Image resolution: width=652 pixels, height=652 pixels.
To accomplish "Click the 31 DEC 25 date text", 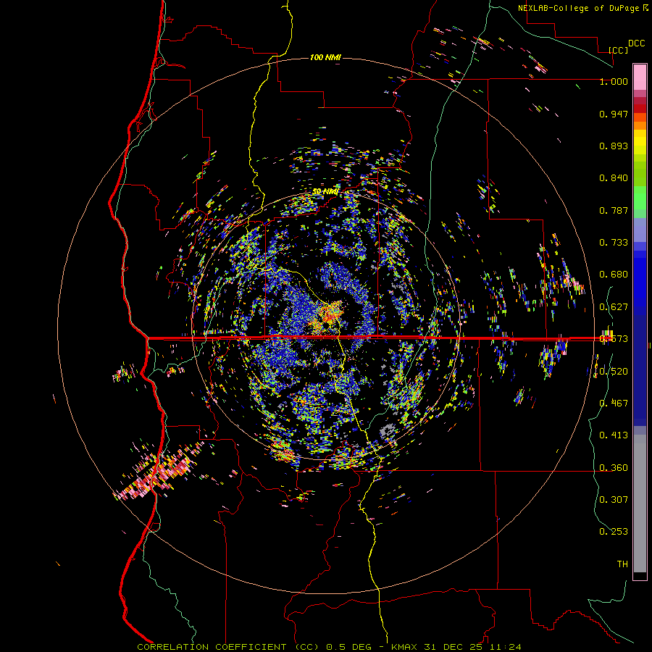I will [x=454, y=647].
